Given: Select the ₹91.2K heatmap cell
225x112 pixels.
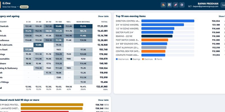Looking at the screenshot, I should pos(59,31).
